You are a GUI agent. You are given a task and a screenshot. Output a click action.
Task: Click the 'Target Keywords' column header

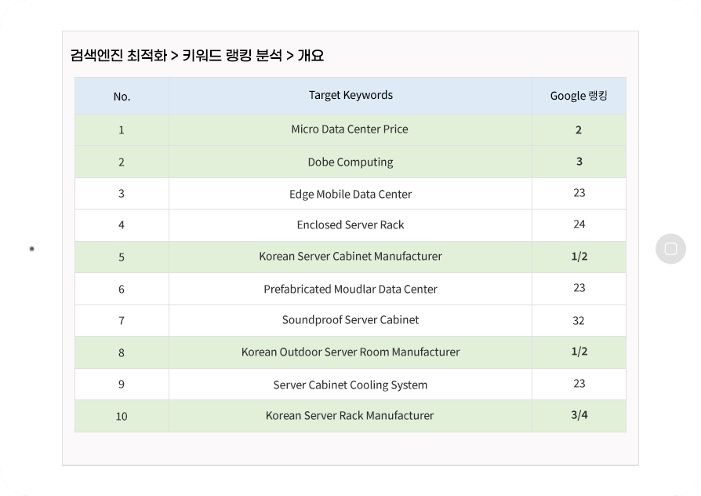click(x=350, y=95)
